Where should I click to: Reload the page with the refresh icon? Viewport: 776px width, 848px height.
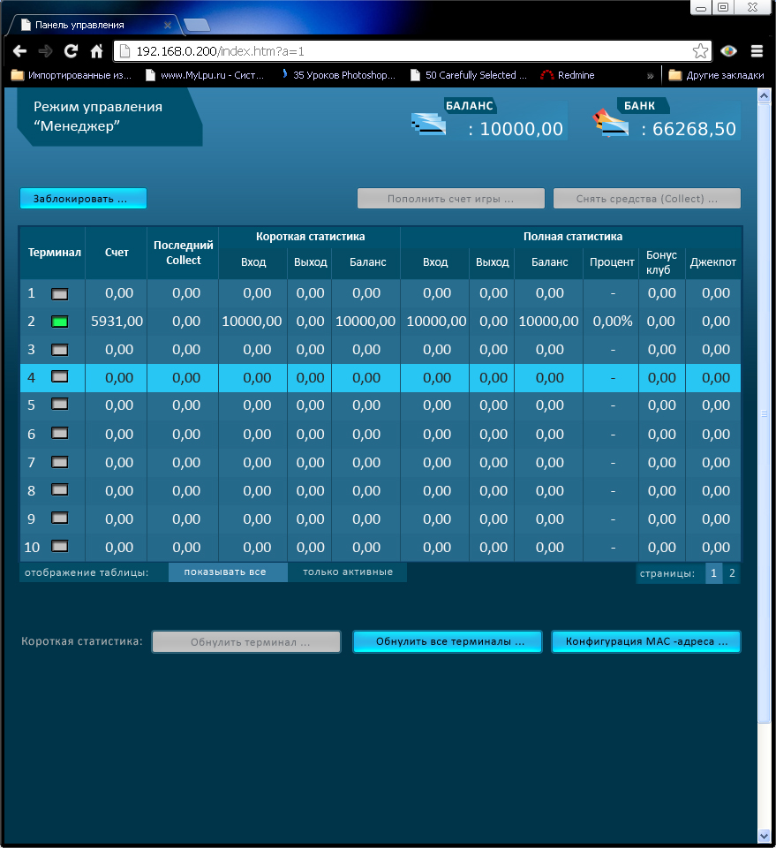click(71, 51)
